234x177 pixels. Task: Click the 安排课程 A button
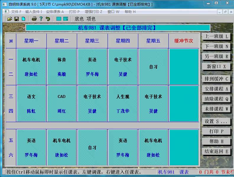[x=216, y=89]
